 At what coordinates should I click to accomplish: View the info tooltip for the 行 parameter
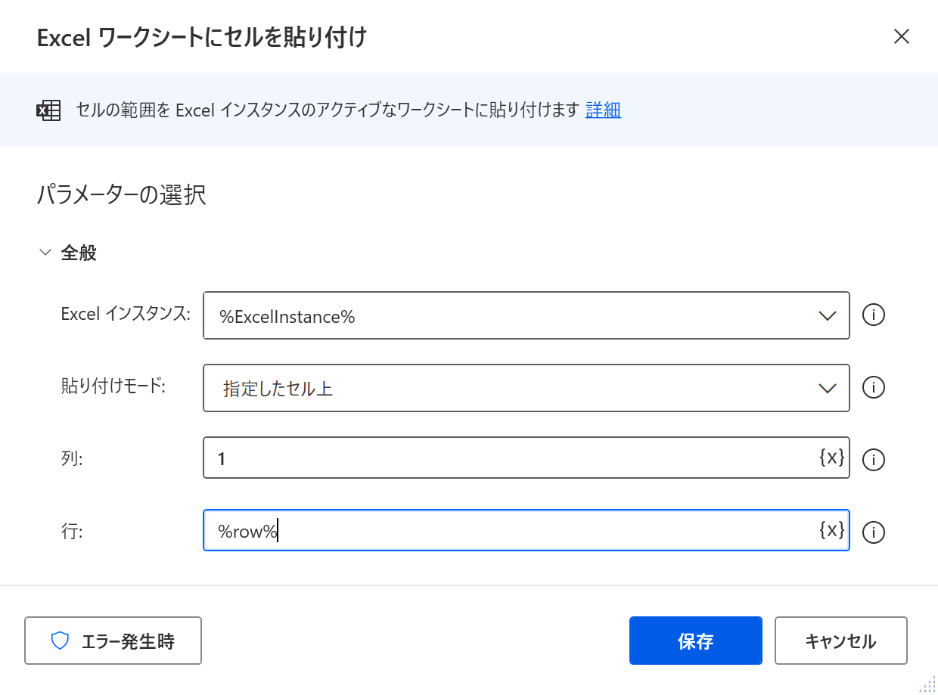click(873, 532)
